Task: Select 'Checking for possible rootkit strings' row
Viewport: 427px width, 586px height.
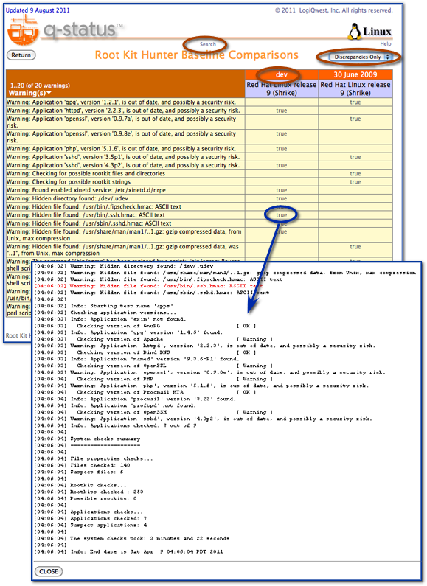Action: (199, 181)
